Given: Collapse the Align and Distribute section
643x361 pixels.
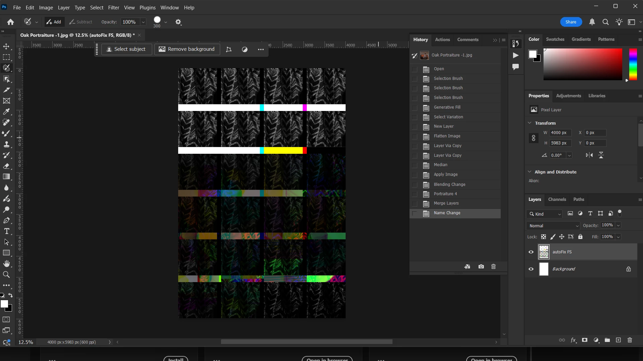Looking at the screenshot, I should click(530, 172).
